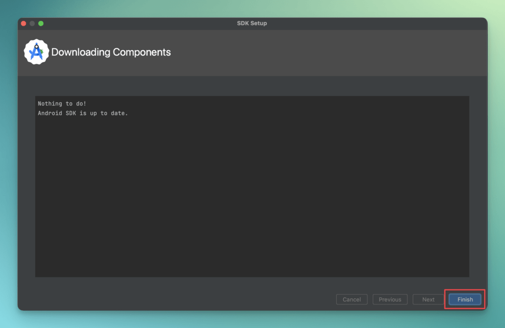Click the Downloading Components heading
505x328 pixels.
(111, 52)
